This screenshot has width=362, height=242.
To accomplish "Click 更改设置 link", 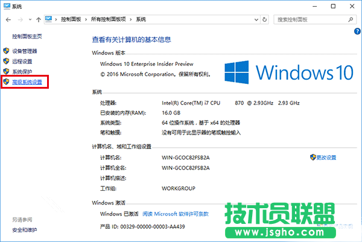I will click(326, 158).
